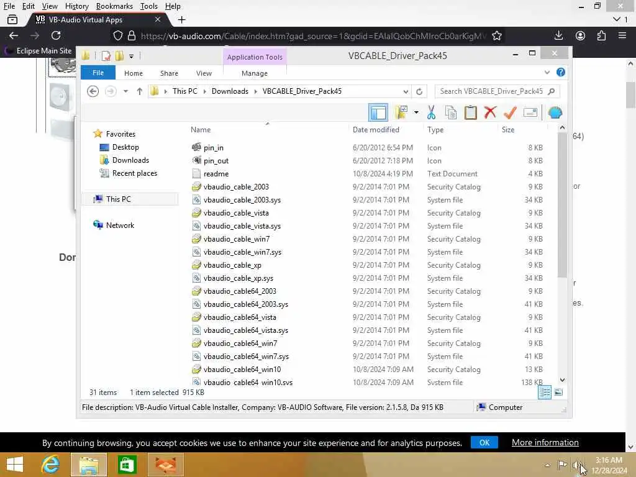636x477 pixels.
Task: Open recent locations dropdown arrow
Action: point(125,91)
